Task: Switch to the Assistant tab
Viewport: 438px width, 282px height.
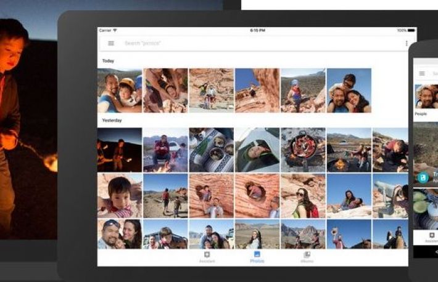Action: pos(207,256)
